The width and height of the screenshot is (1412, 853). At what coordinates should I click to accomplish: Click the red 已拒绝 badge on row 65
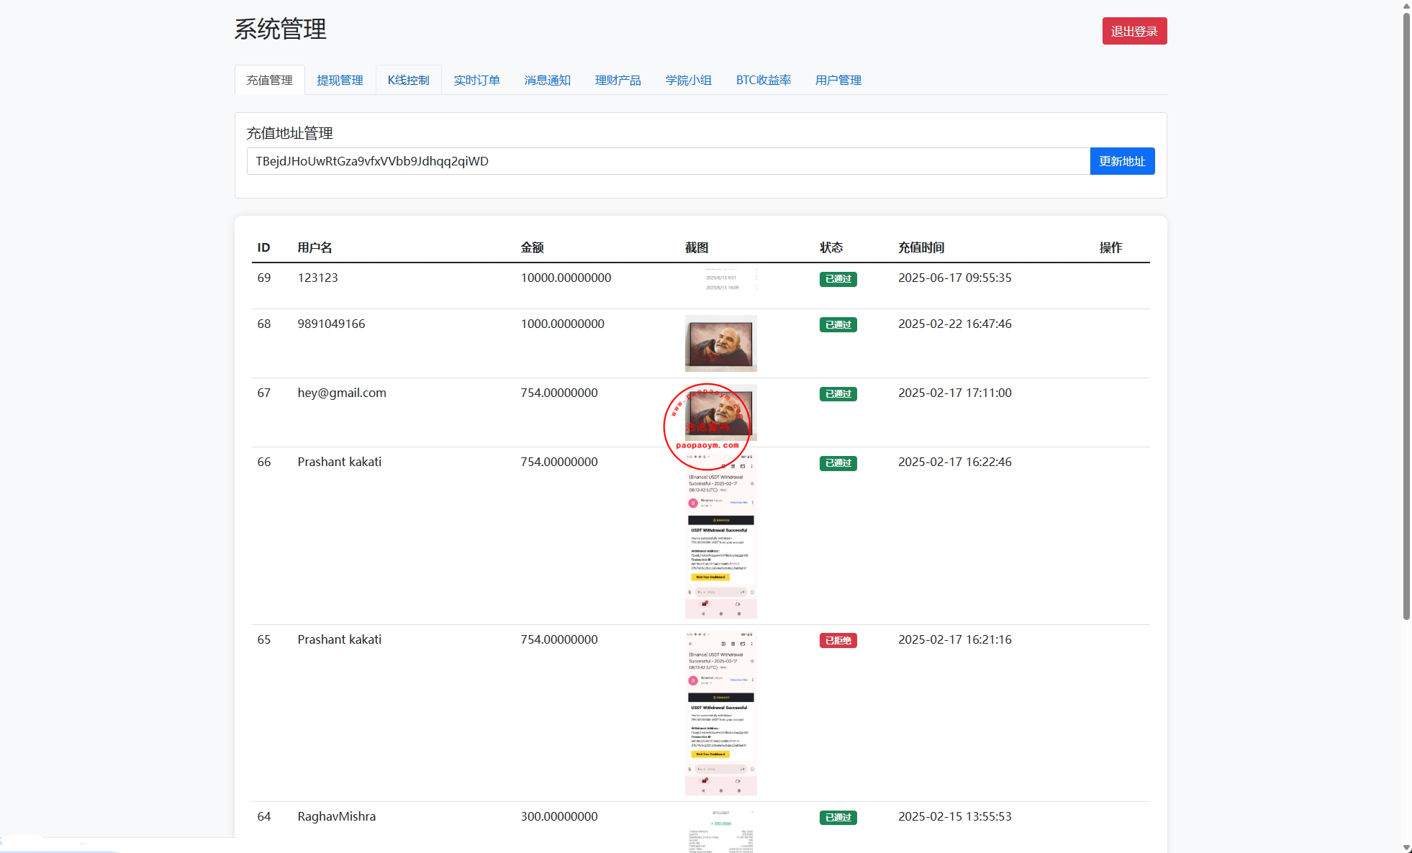click(x=838, y=640)
